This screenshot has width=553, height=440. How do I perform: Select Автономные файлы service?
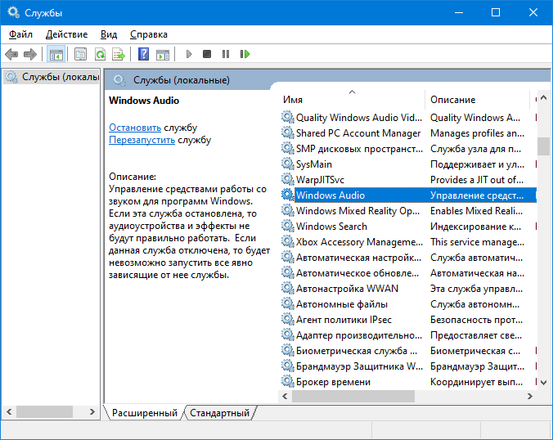click(408, 304)
